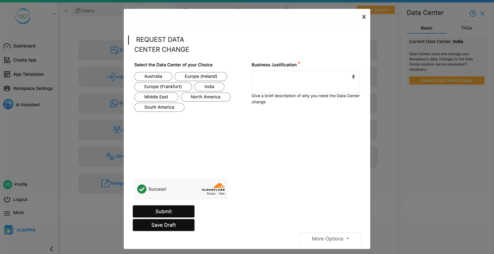
Task: Select the North America data center
Action: [x=205, y=97]
